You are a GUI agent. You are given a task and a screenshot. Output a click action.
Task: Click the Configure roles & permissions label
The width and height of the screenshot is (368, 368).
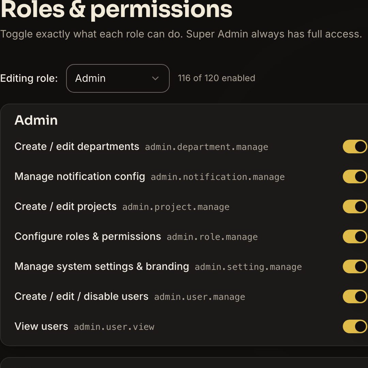tap(88, 236)
